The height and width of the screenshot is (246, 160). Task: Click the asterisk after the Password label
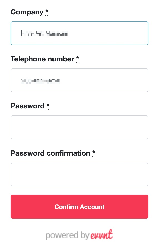[x=48, y=106]
